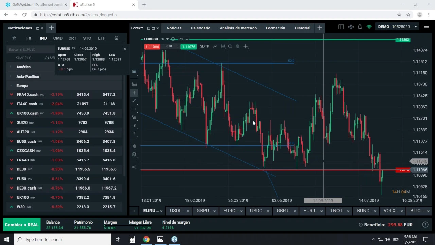This screenshot has height=245, width=435.
Task: Select the IND category tab
Action: tap(43, 38)
